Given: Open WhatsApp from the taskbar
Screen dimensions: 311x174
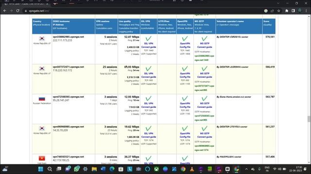Looking at the screenshot, I should (77, 169).
